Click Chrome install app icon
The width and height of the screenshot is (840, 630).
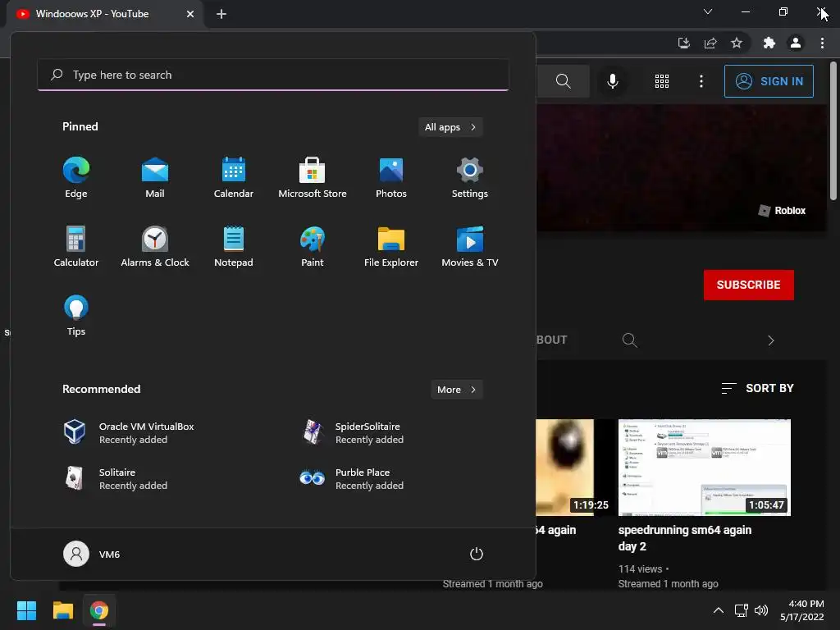pos(684,43)
